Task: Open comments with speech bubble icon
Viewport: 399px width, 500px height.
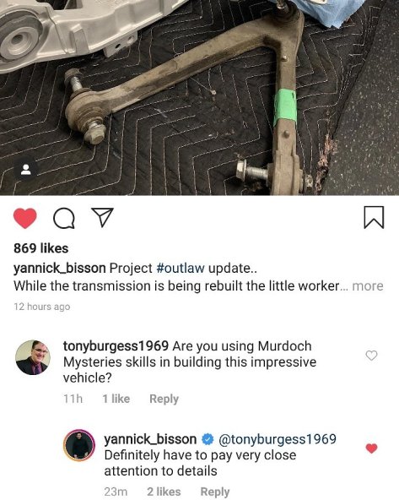Action: 64,219
